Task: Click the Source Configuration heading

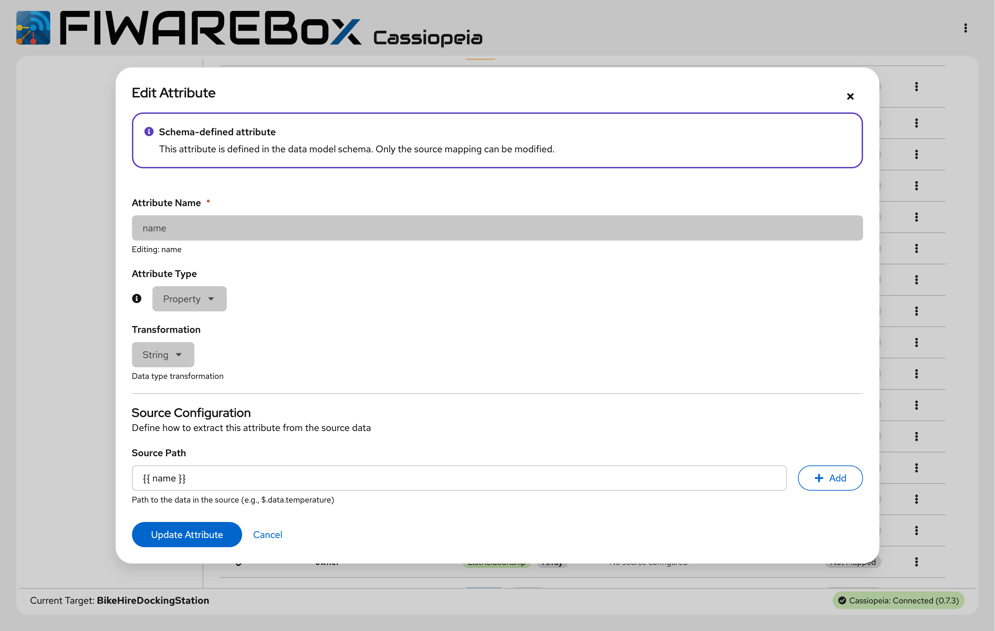Action: [191, 413]
